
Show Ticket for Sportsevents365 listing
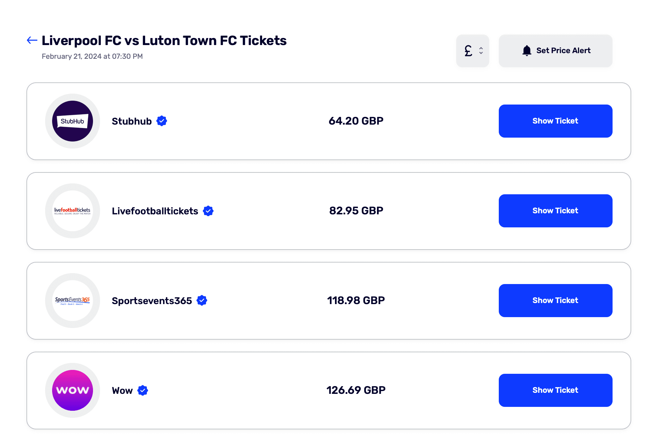pyautogui.click(x=555, y=301)
